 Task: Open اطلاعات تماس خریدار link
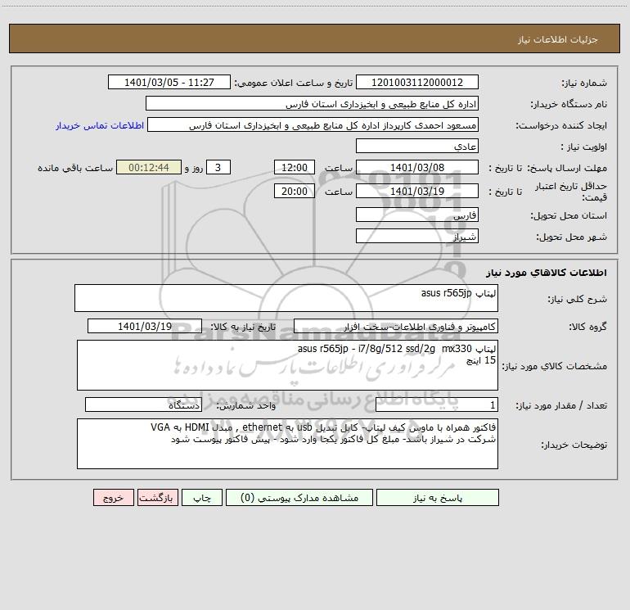click(x=100, y=125)
